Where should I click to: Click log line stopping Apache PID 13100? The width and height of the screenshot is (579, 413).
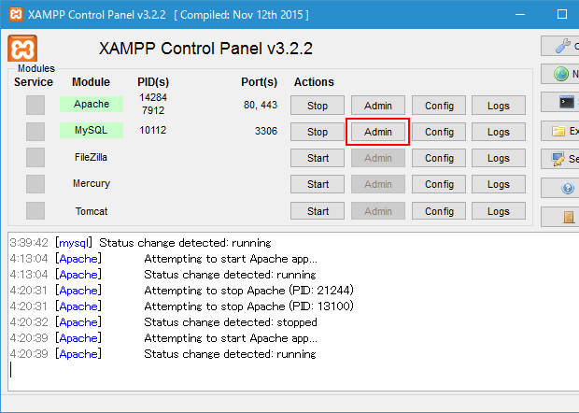(x=182, y=306)
